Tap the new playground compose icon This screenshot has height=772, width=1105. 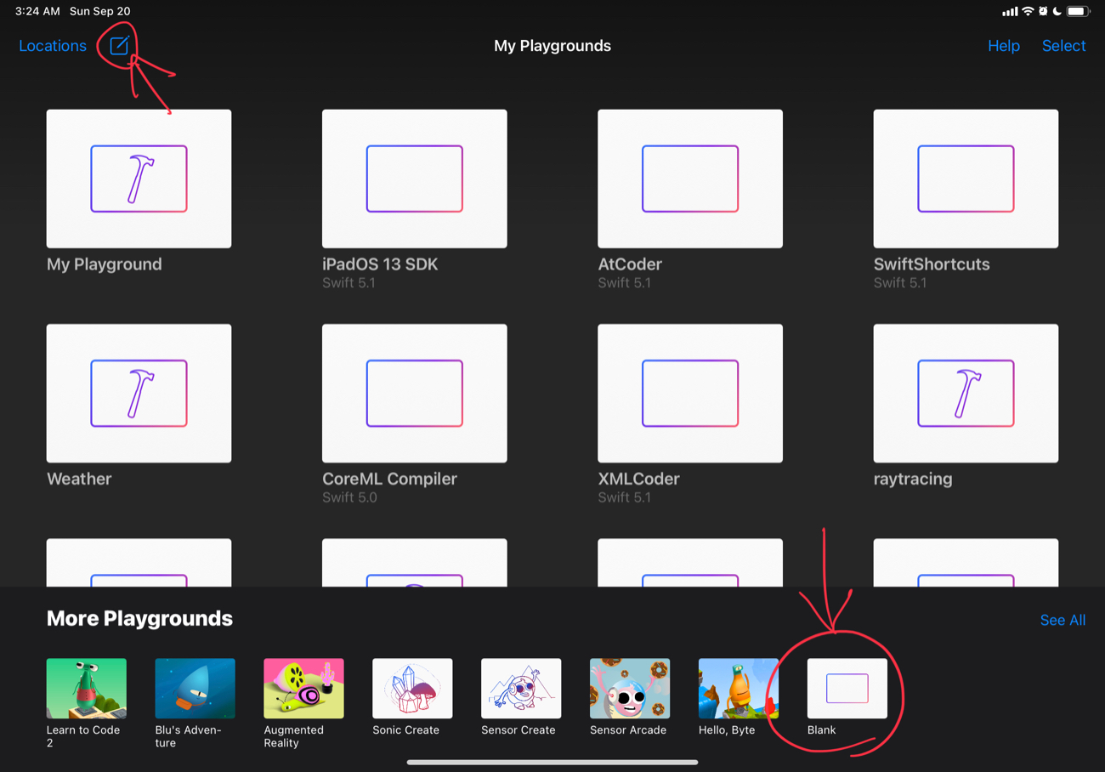pyautogui.click(x=120, y=46)
